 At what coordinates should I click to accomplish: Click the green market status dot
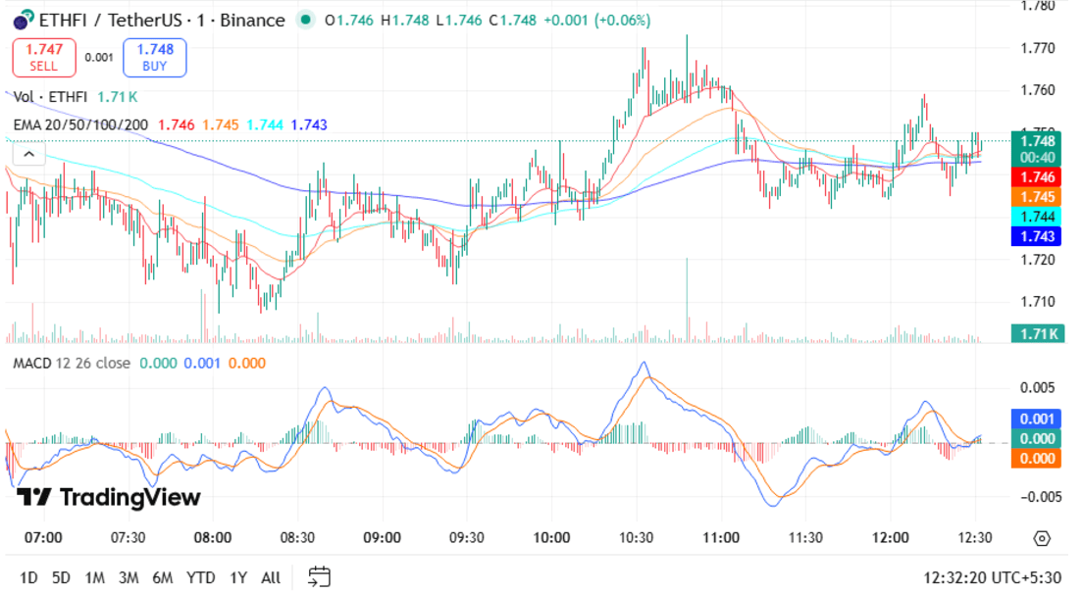click(305, 20)
